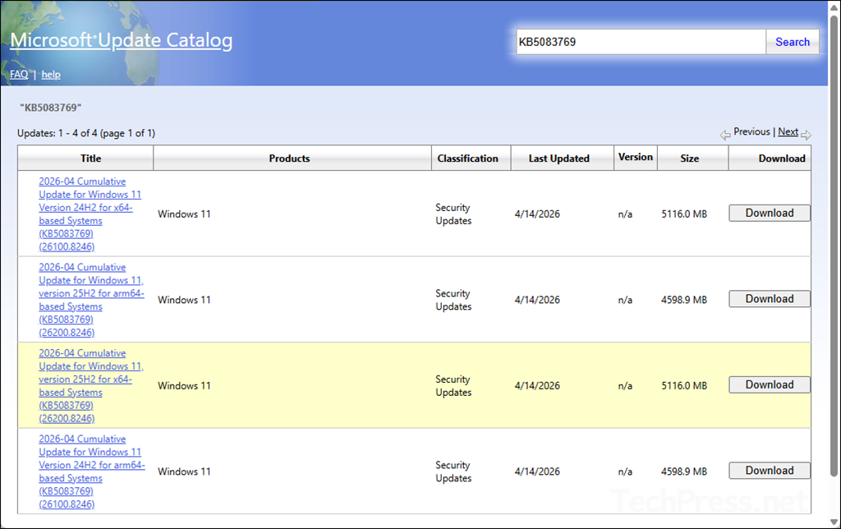841x529 pixels.
Task: Open the FAQ link
Action: [x=18, y=74]
